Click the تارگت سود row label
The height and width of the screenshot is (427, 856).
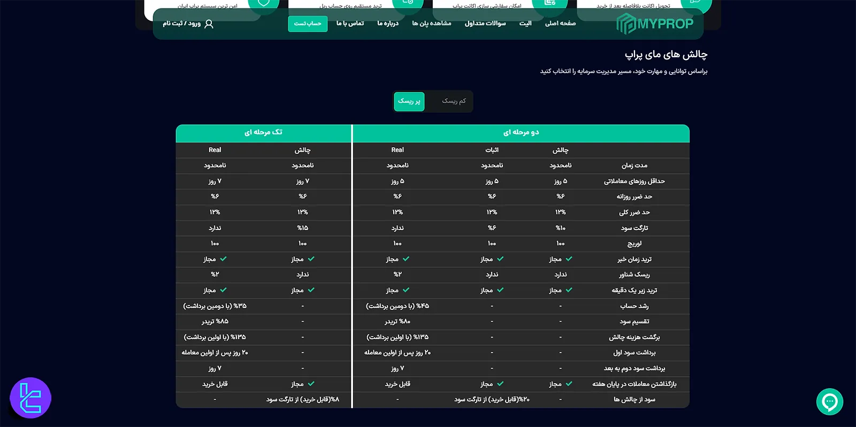point(635,228)
